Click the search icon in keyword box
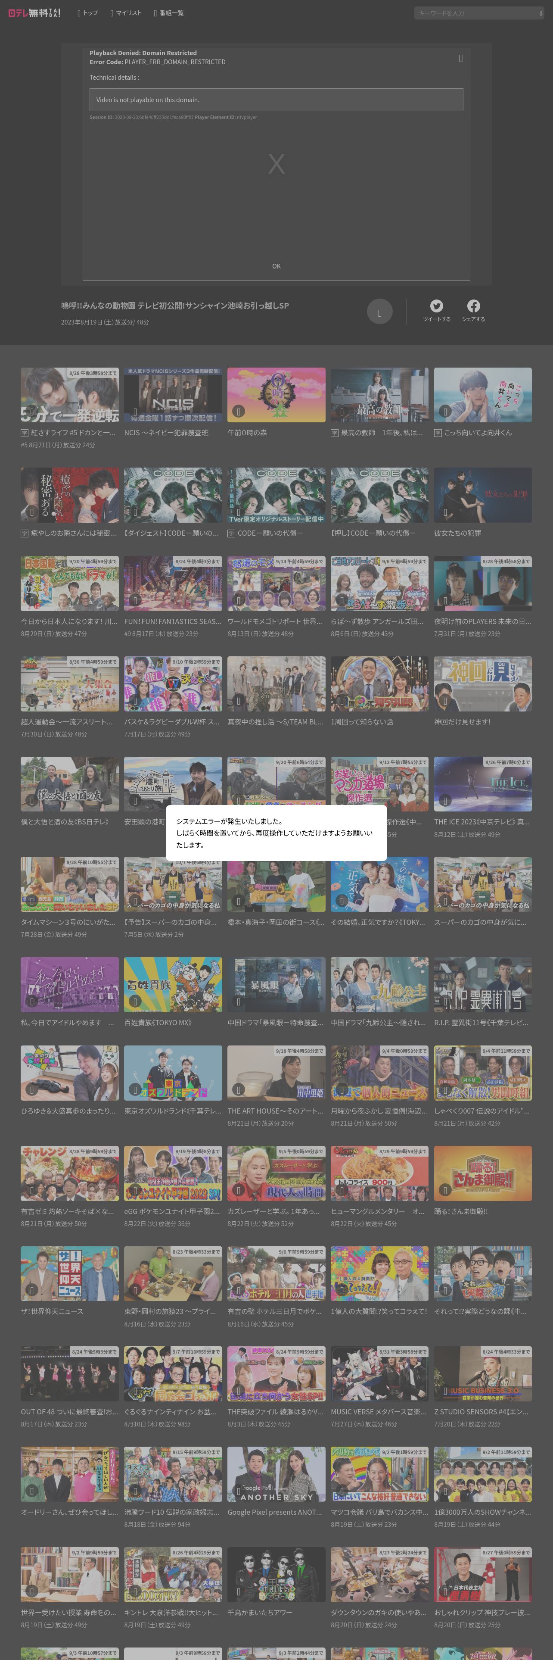 click(x=540, y=13)
